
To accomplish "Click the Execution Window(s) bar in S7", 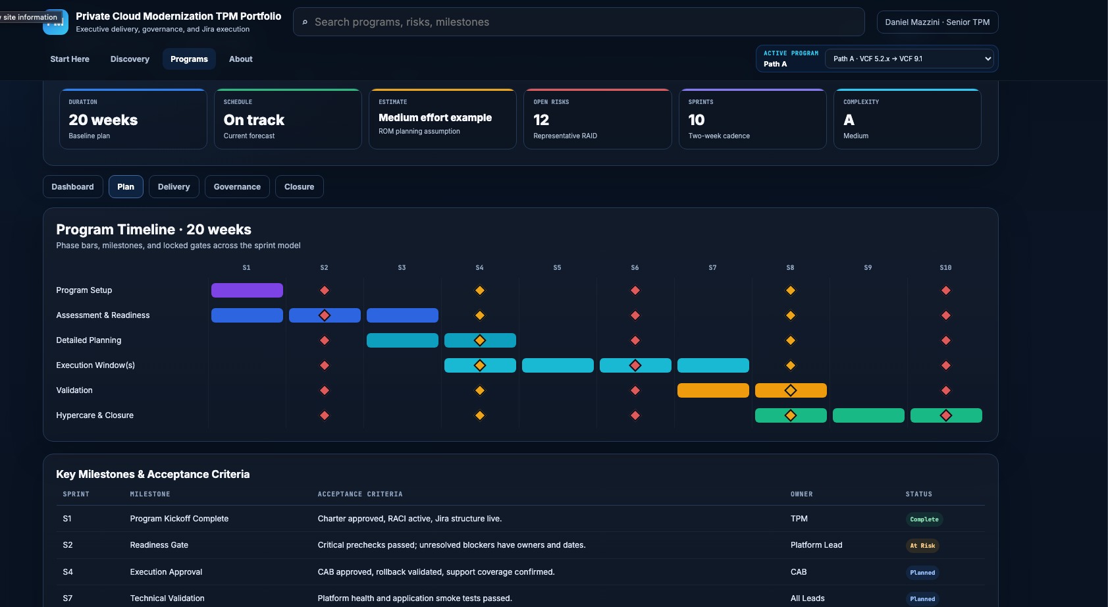I will click(x=713, y=365).
